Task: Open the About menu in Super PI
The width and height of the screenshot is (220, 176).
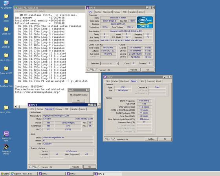Action: (x=32, y=11)
